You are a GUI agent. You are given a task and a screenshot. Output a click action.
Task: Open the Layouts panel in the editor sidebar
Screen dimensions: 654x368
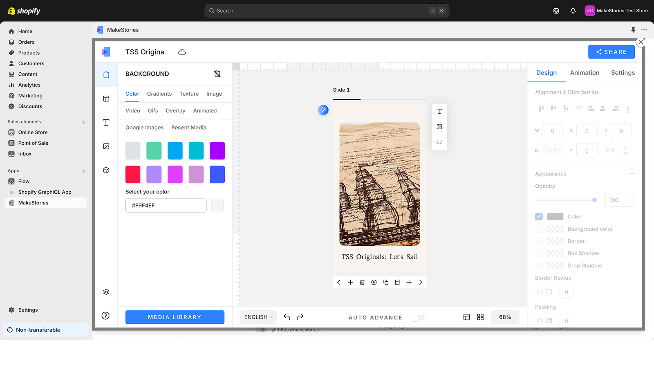pos(106,99)
